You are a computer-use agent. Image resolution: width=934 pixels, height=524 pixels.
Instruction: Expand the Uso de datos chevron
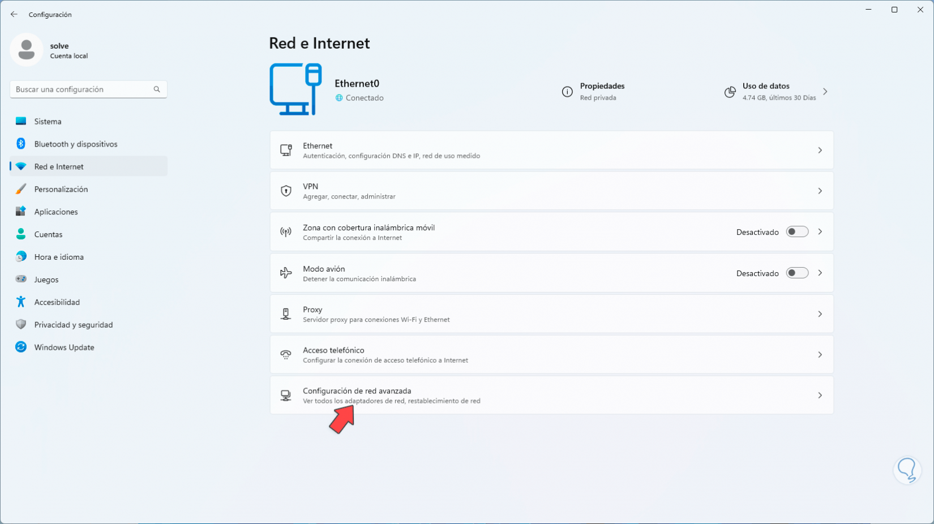coord(825,92)
